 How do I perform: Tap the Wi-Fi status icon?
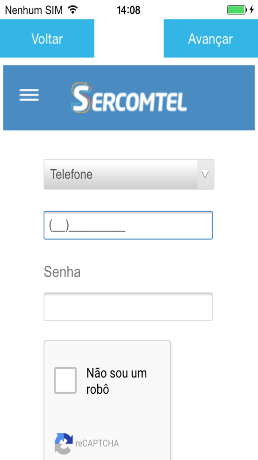click(73, 10)
